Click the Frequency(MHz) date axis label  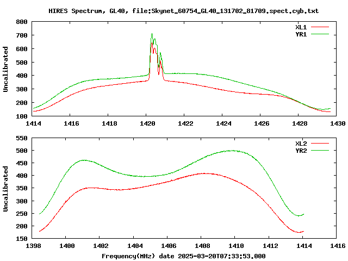coord(184,256)
